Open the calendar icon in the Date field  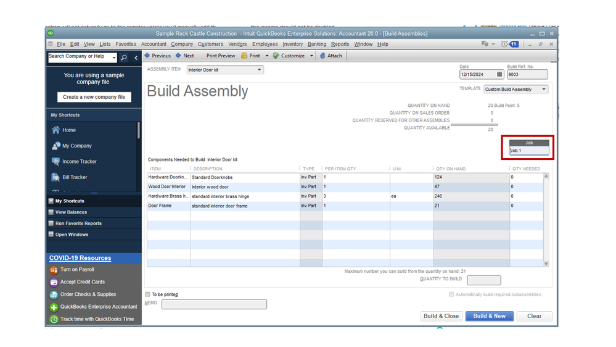pos(499,74)
